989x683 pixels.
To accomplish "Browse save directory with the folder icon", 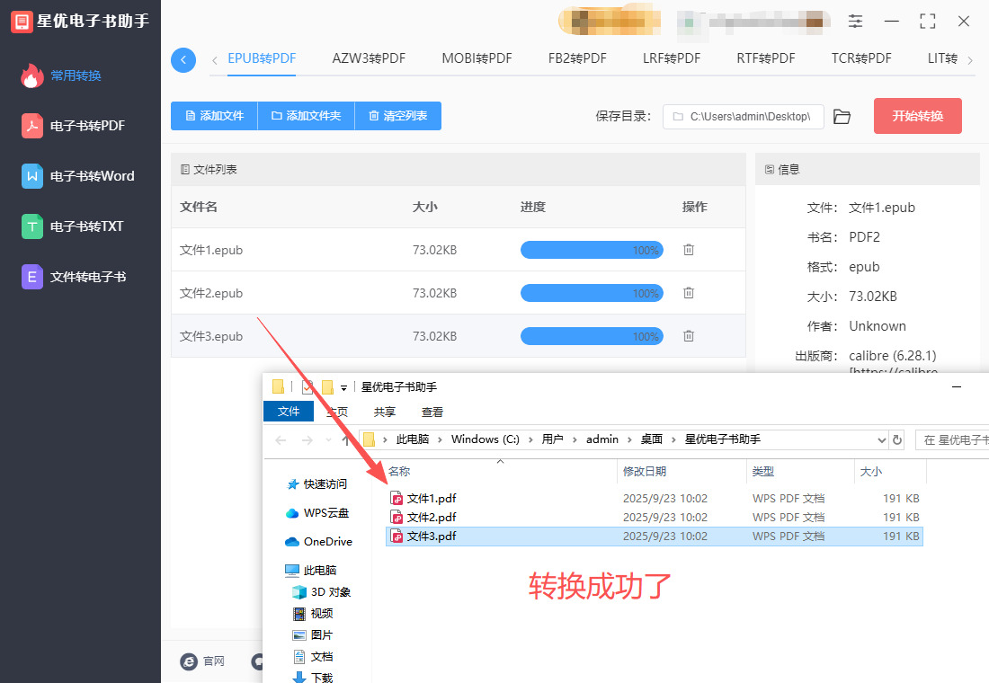I will (842, 117).
